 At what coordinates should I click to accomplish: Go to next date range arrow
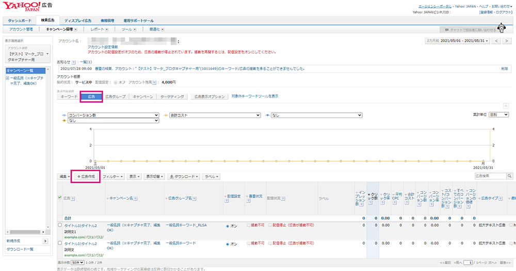[x=507, y=41]
